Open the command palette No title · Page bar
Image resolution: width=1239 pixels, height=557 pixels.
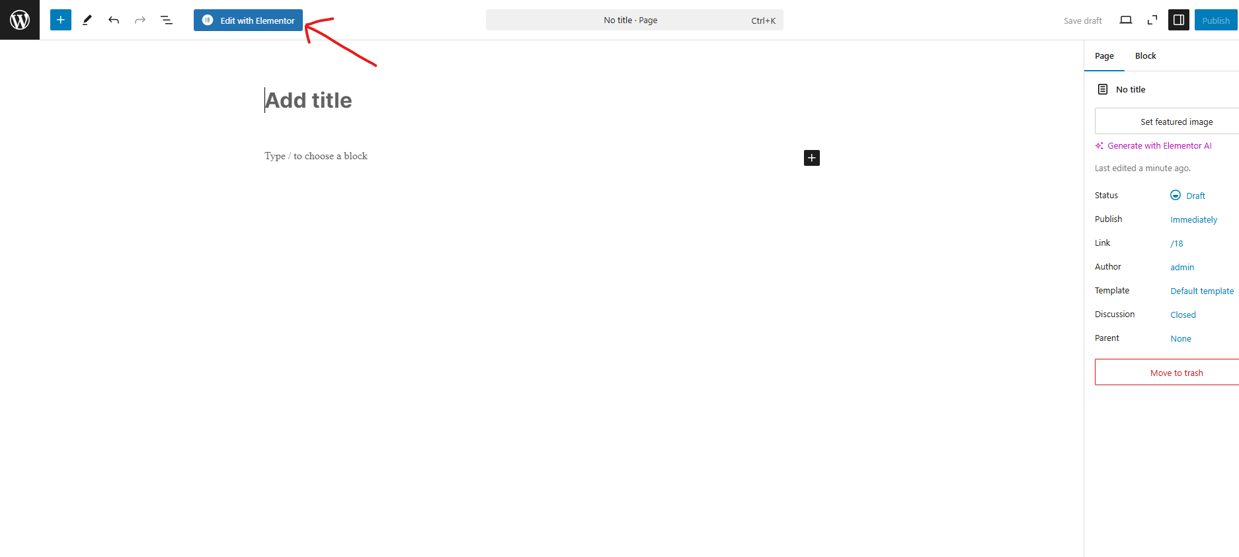point(635,20)
